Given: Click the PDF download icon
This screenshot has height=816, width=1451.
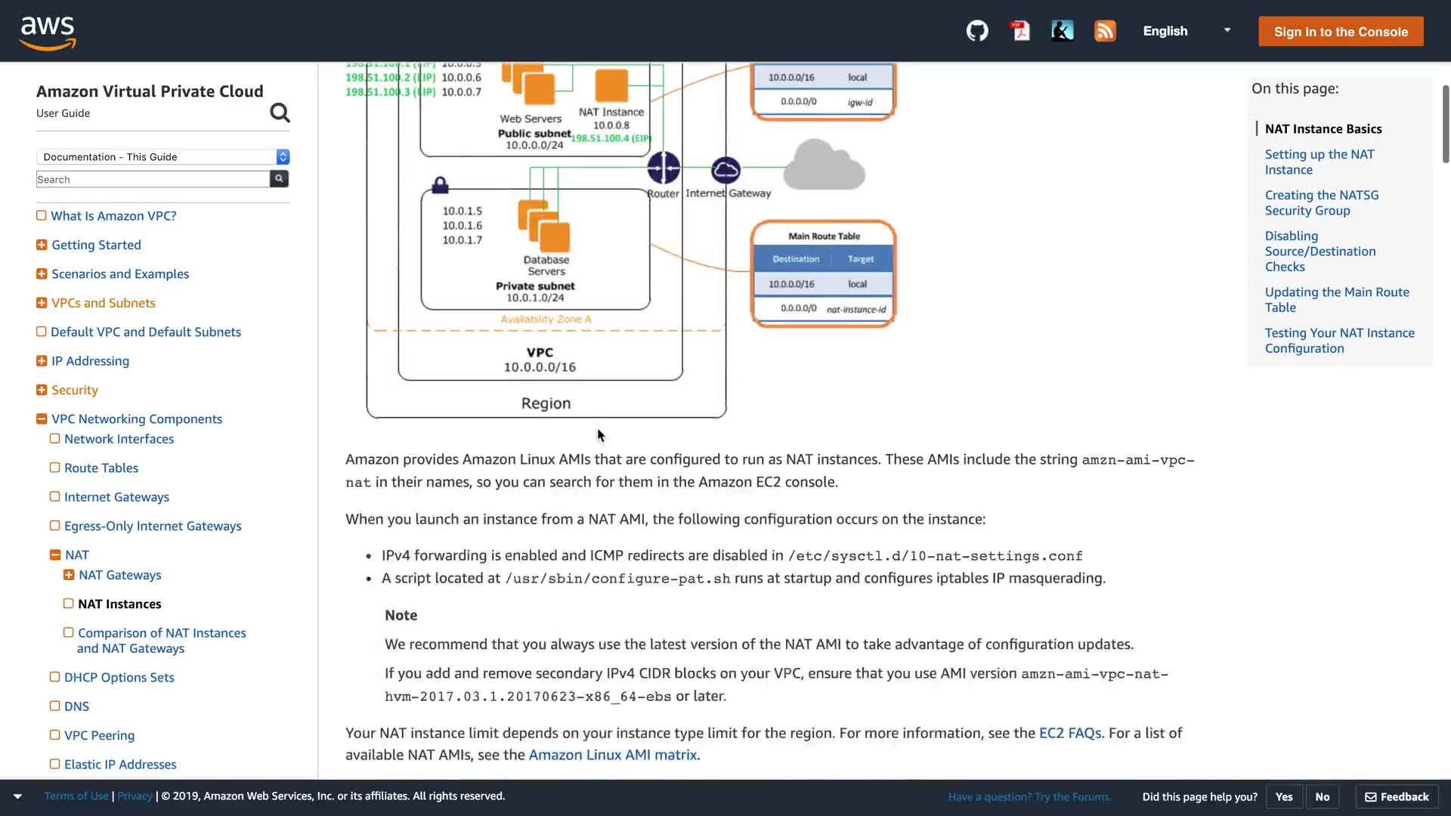Looking at the screenshot, I should coord(1020,31).
